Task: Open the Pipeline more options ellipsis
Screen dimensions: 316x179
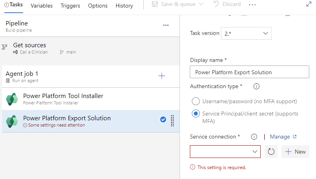Action: pyautogui.click(x=166, y=25)
